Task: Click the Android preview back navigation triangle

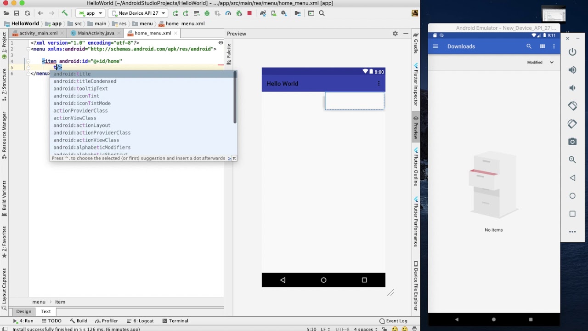Action: (283, 280)
